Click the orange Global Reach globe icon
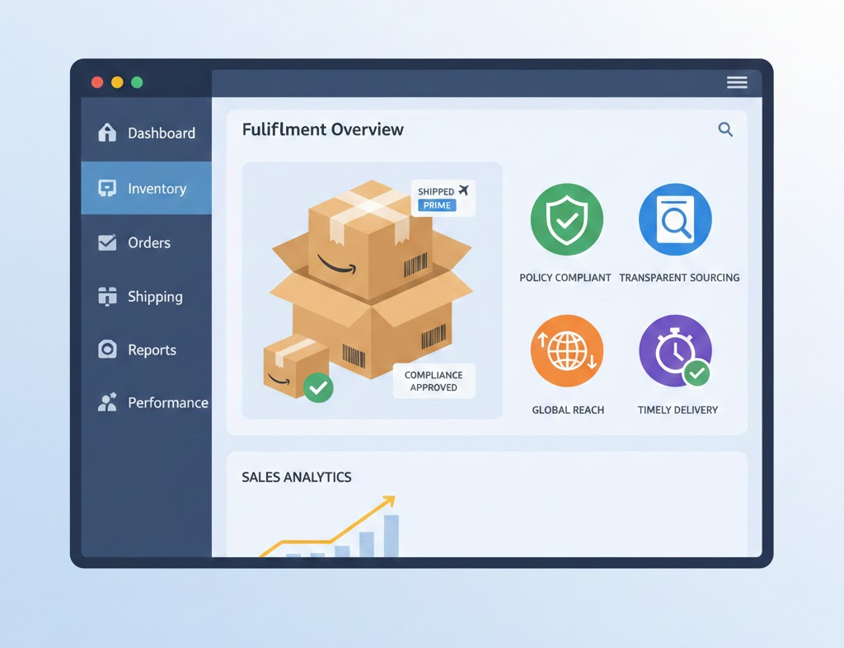Image resolution: width=844 pixels, height=648 pixels. [567, 350]
